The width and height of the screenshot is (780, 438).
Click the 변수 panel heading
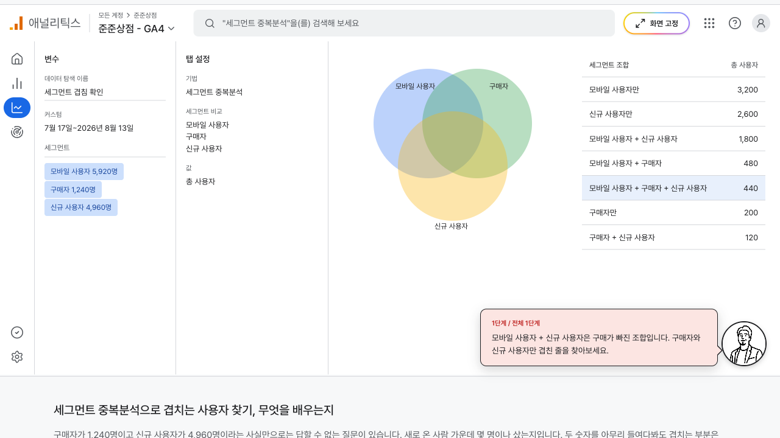pos(52,59)
